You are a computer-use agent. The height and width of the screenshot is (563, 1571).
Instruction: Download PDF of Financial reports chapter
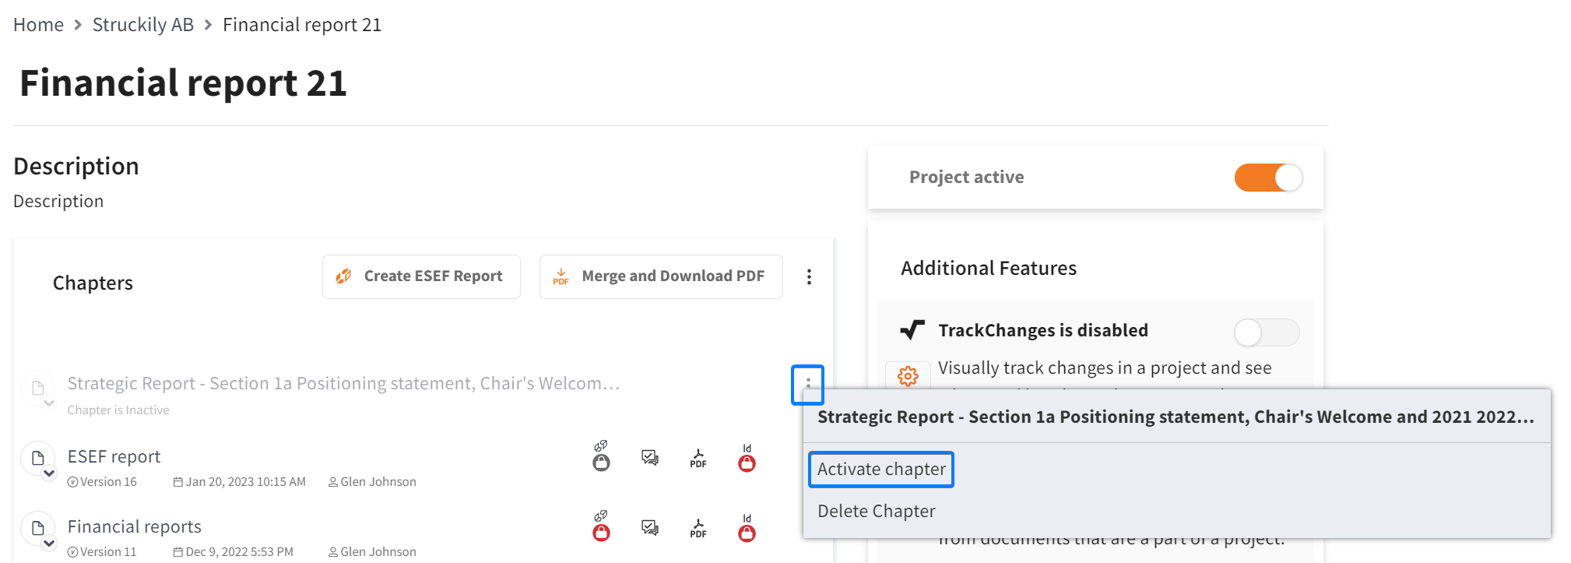click(x=698, y=528)
